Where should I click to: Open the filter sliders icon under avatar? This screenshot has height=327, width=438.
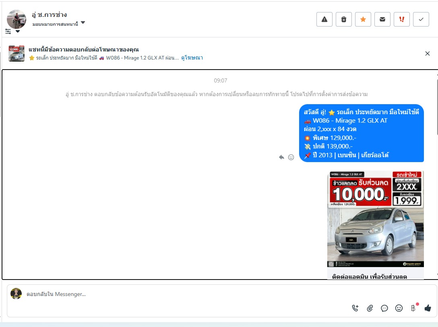(8, 31)
